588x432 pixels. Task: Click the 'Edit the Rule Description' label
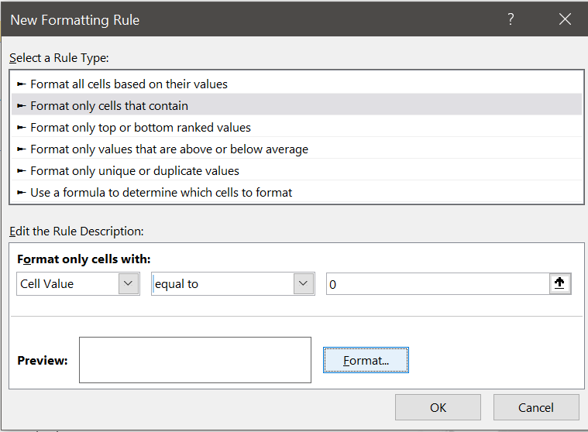click(x=77, y=231)
